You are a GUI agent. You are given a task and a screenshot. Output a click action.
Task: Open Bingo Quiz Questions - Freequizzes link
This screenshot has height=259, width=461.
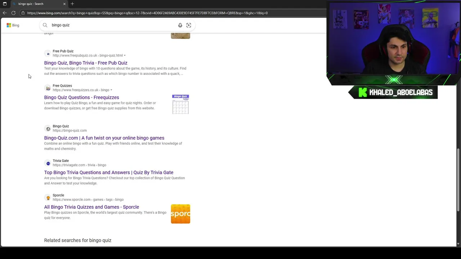(x=81, y=97)
